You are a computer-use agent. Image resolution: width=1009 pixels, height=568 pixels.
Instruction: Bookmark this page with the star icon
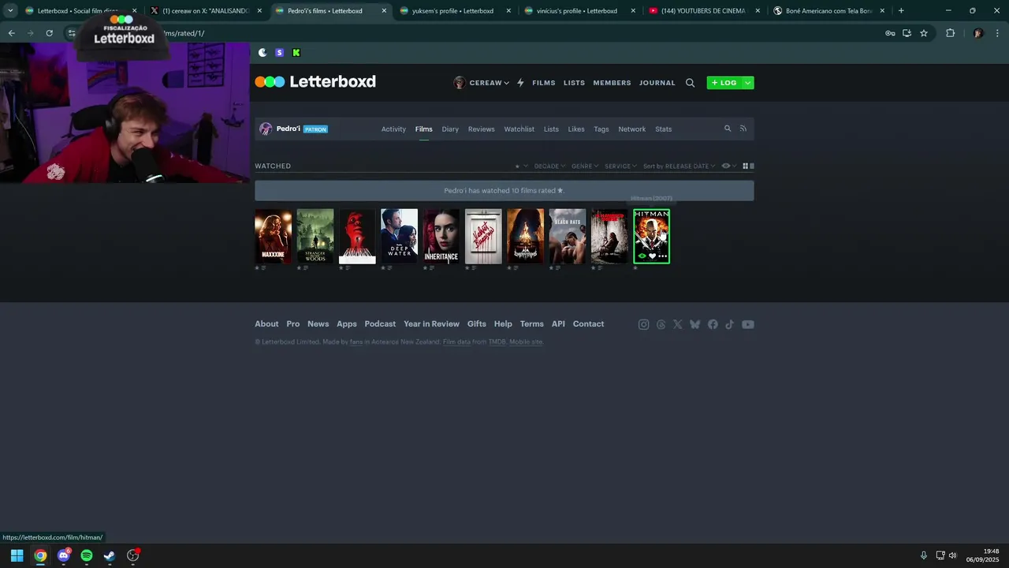pyautogui.click(x=924, y=33)
